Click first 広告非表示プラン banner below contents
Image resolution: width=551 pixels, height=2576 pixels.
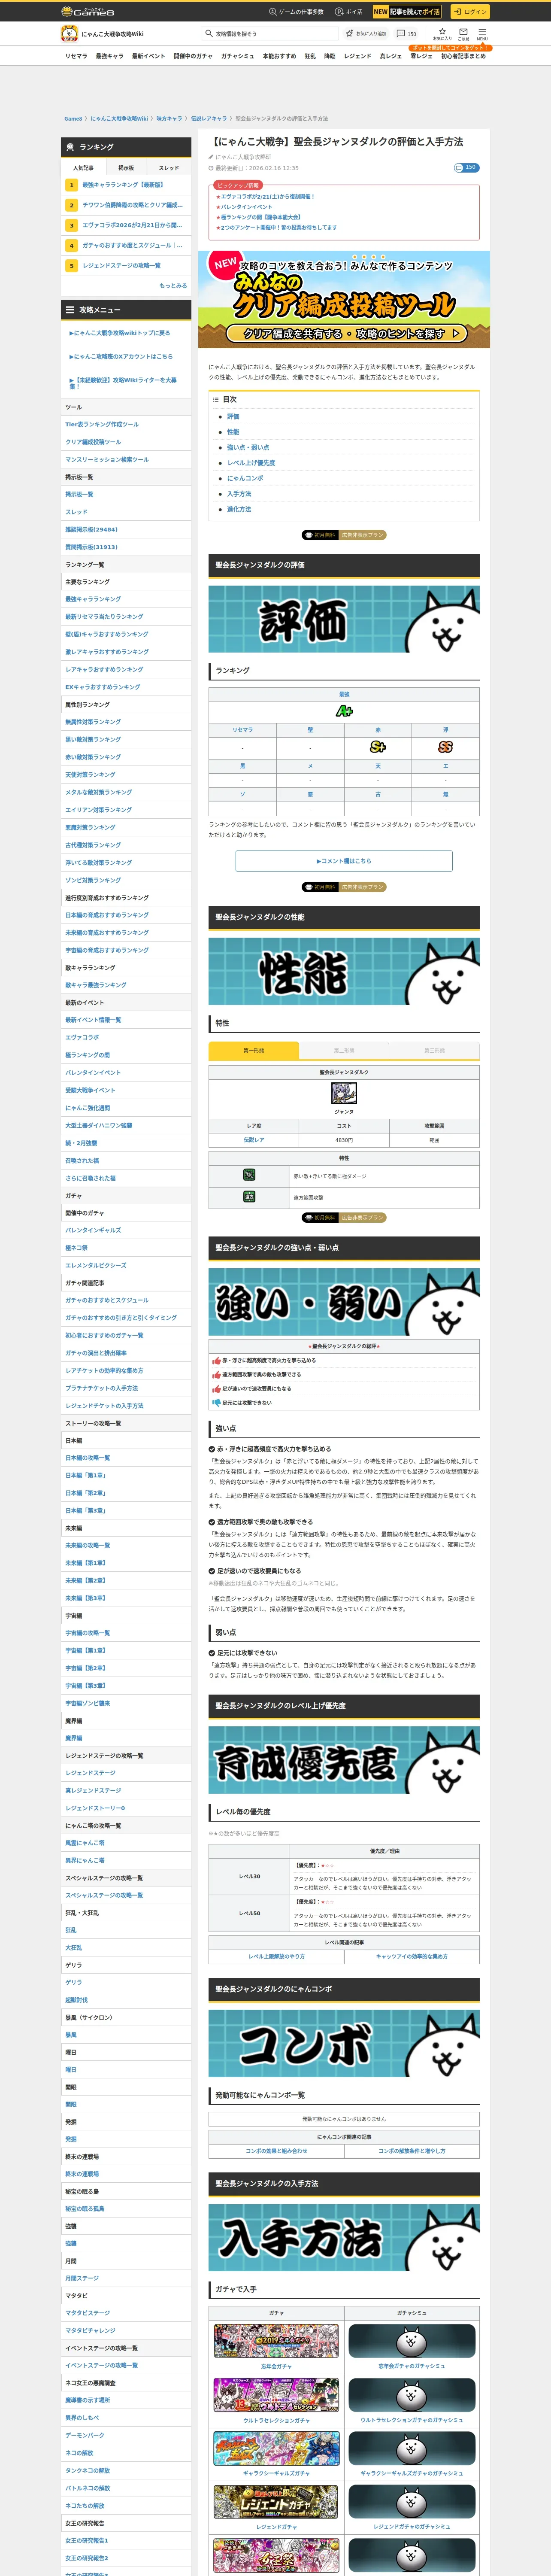pyautogui.click(x=344, y=535)
